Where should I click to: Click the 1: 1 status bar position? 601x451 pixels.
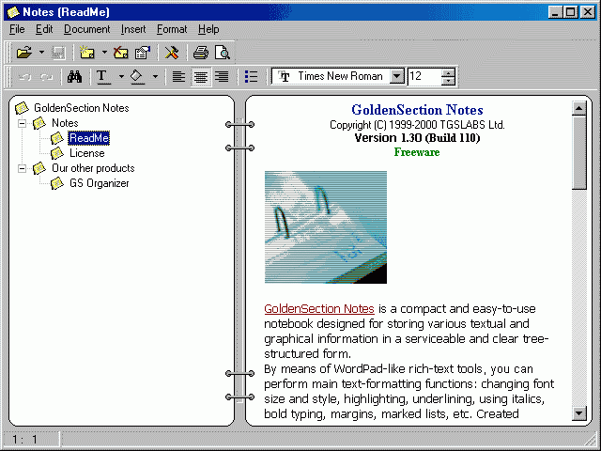pyautogui.click(x=24, y=440)
